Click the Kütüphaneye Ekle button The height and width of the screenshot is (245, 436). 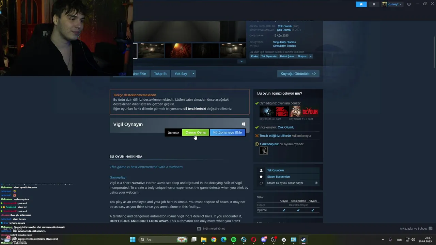tap(228, 132)
